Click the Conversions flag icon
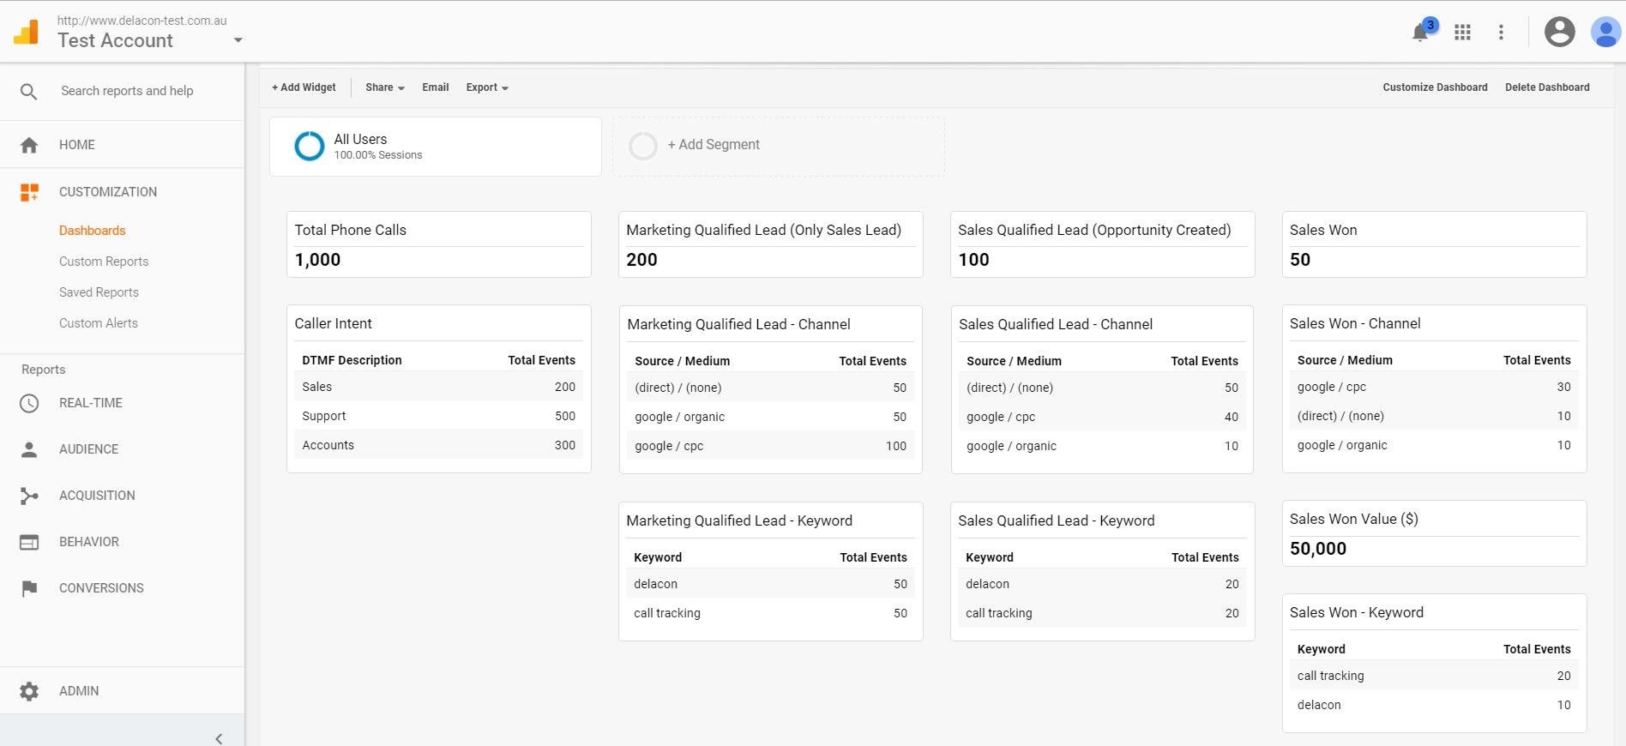The image size is (1626, 746). (x=29, y=588)
